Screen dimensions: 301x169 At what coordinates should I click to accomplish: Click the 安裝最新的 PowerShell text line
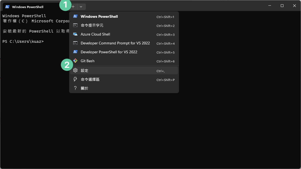click(35, 31)
